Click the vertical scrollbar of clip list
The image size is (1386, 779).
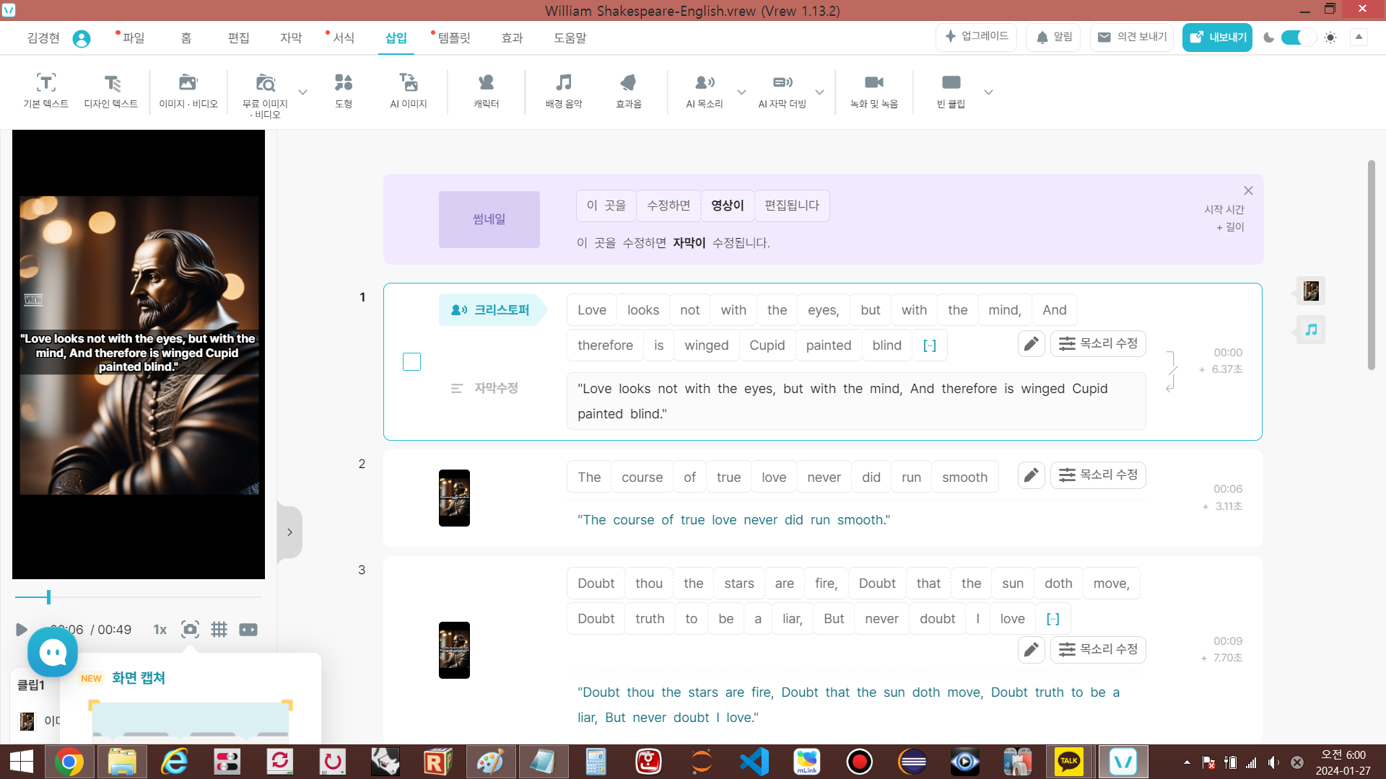pos(1371,265)
